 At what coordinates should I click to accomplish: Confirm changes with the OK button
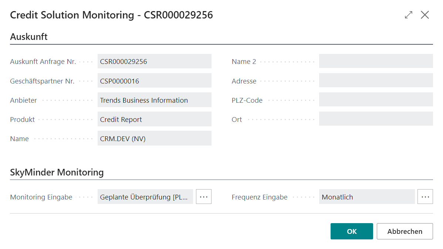tap(351, 231)
